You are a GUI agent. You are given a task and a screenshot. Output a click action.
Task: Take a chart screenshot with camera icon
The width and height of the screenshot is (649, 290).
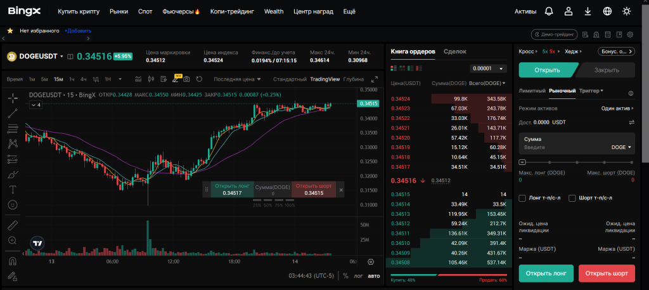[187, 79]
